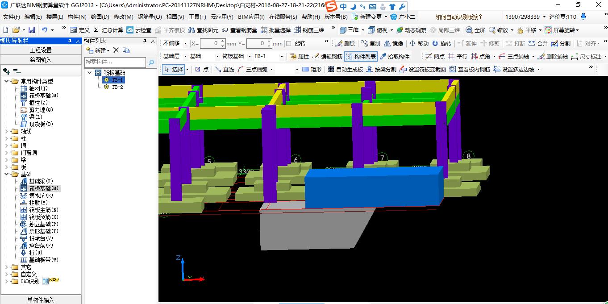Open 单构件输入 panel
608x304 pixels.
click(x=41, y=300)
